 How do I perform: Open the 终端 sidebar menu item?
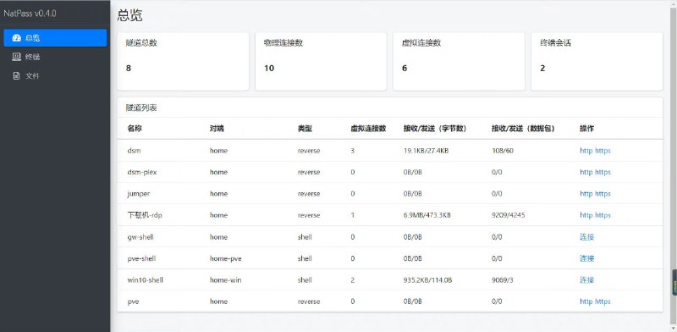(55, 57)
